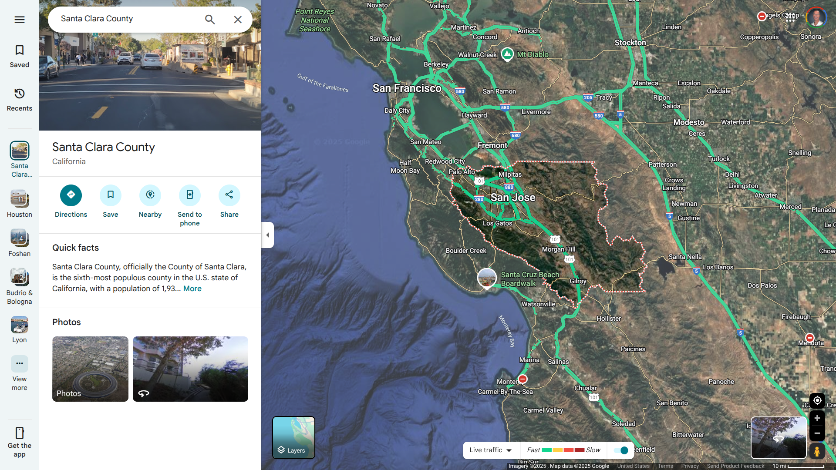Share this place
Image resolution: width=836 pixels, height=470 pixels.
click(x=229, y=195)
